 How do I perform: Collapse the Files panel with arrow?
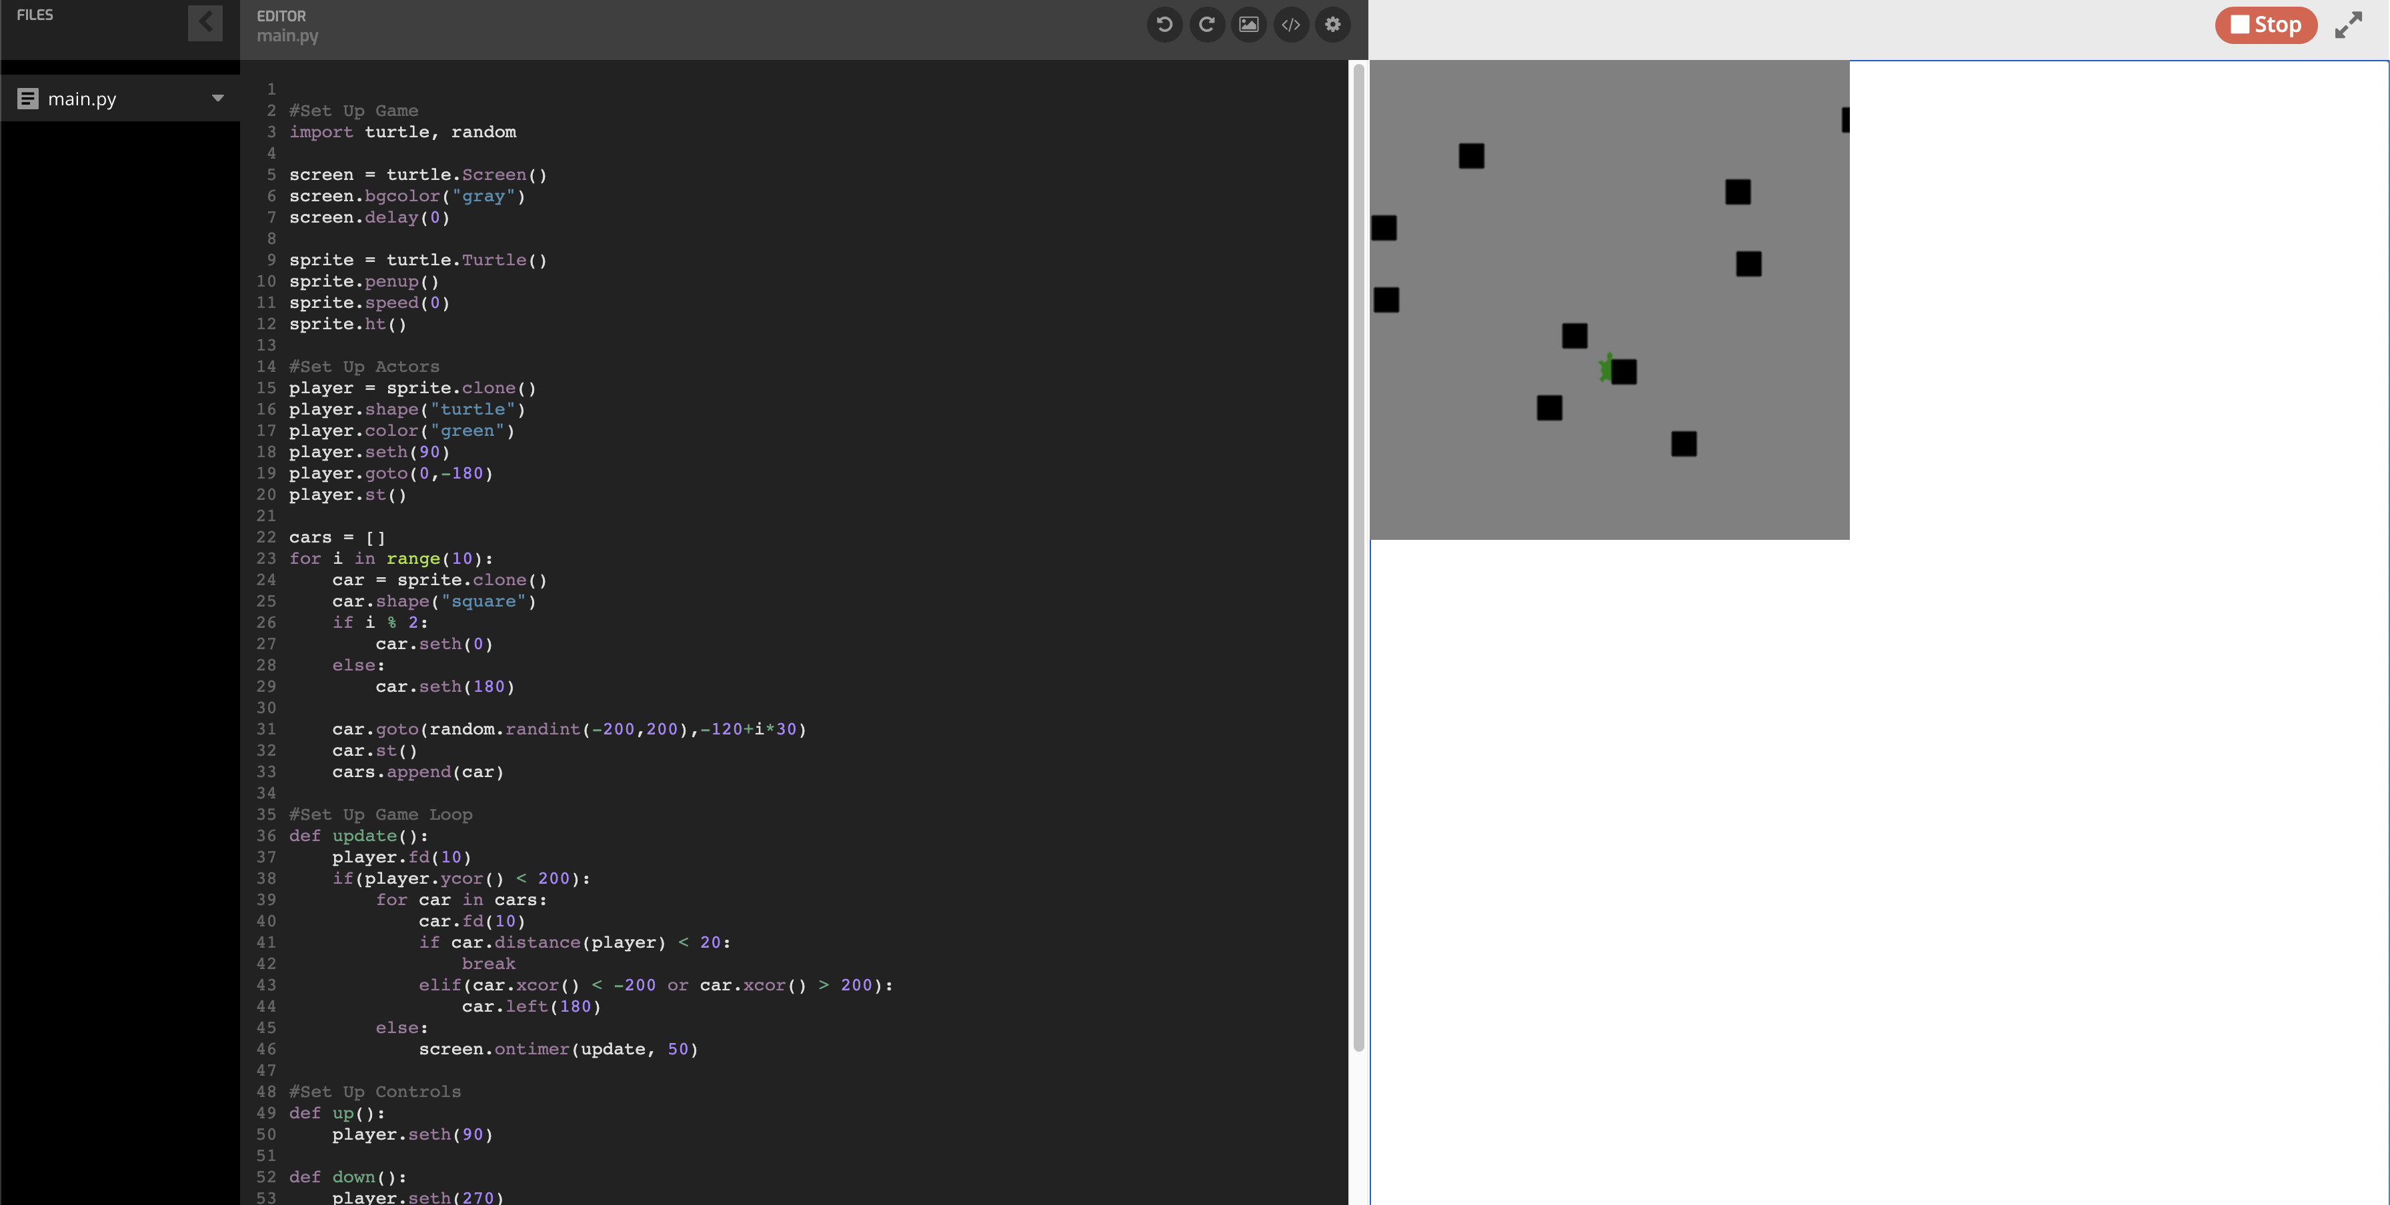[x=205, y=23]
